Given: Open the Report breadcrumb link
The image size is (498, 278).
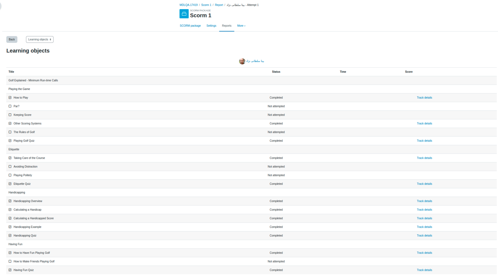Looking at the screenshot, I should click(219, 5).
